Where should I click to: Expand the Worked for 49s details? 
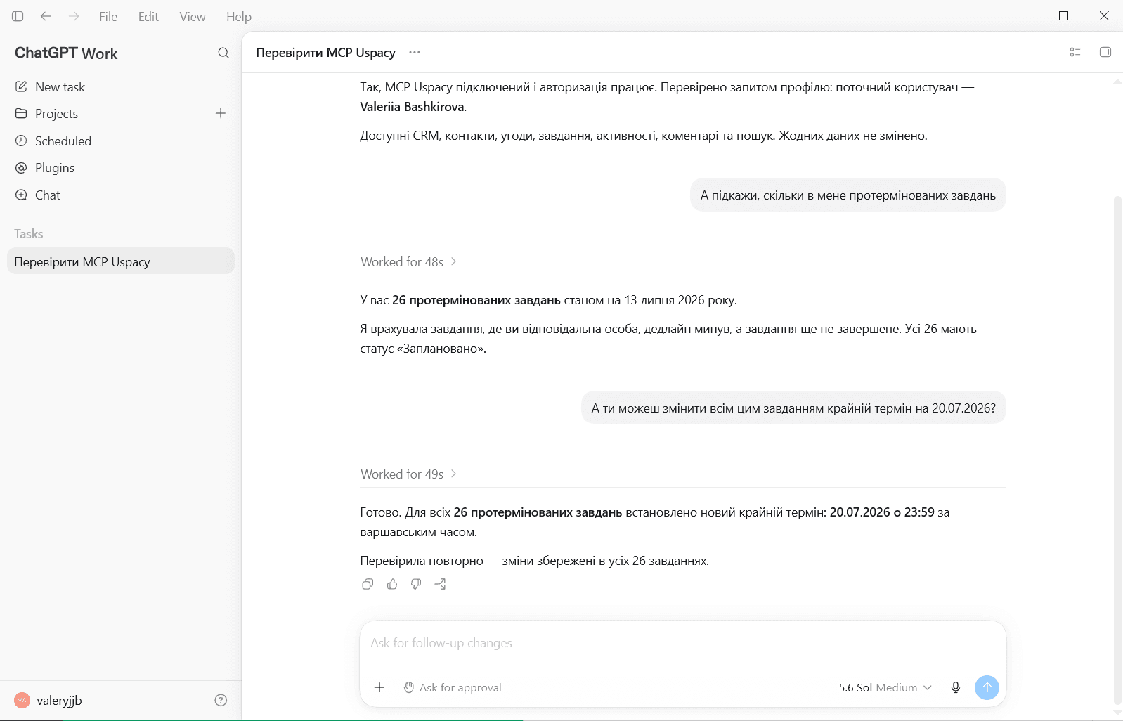pos(409,474)
